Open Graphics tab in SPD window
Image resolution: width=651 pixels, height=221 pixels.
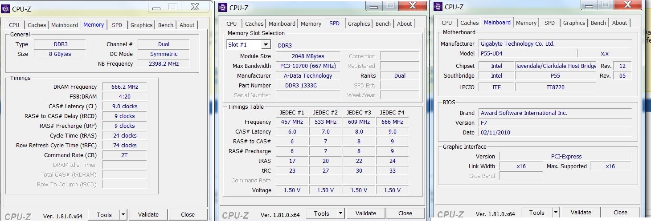tap(359, 24)
